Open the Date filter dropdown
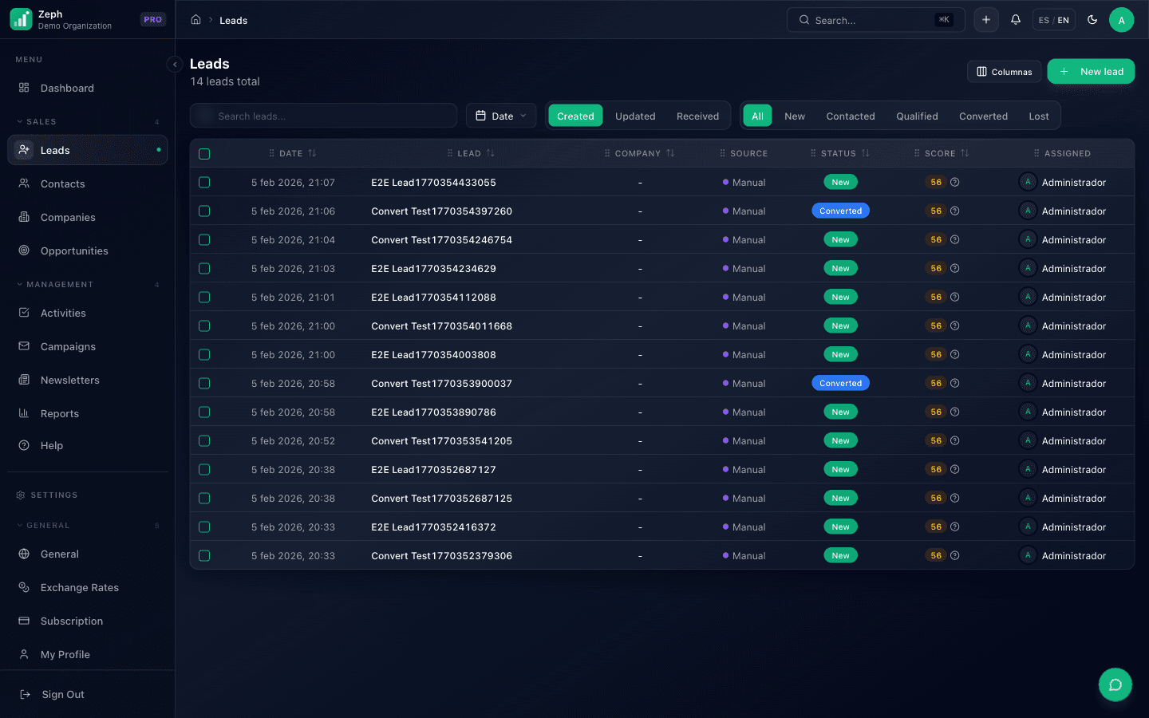 (x=501, y=116)
